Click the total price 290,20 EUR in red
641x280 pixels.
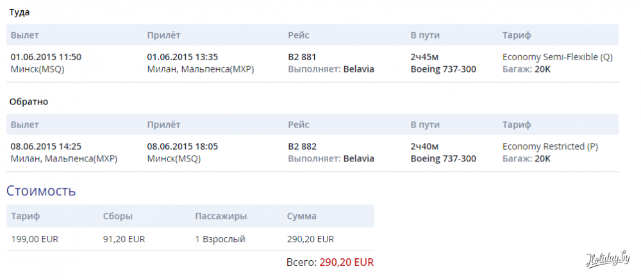click(346, 262)
